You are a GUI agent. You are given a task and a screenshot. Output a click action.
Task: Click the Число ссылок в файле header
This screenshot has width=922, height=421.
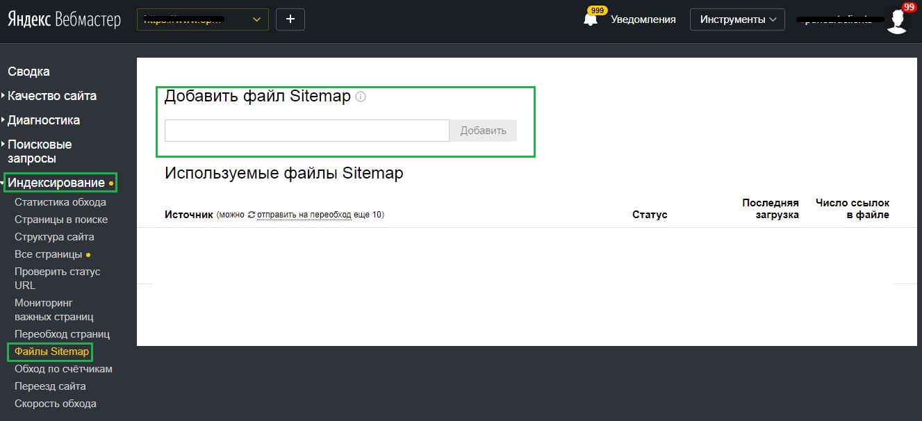(853, 208)
